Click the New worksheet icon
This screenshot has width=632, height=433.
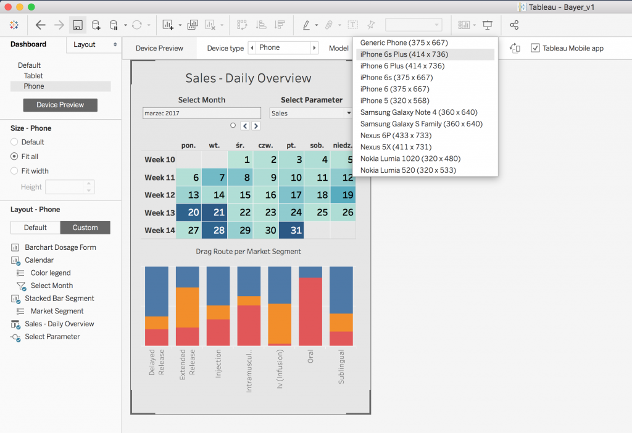(168, 25)
